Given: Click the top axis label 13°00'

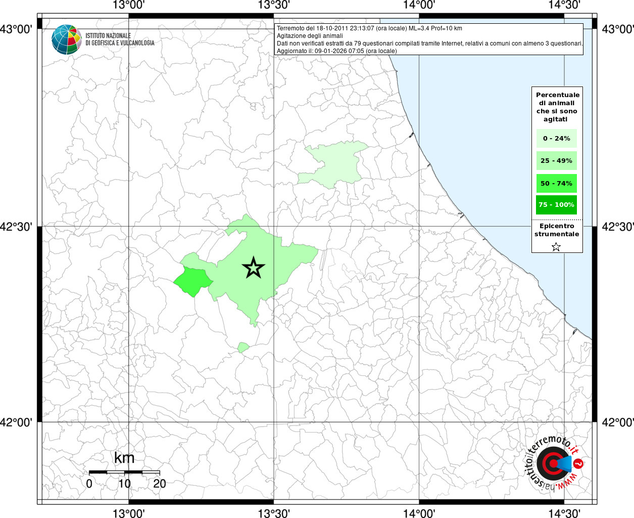Looking at the screenshot, I should [129, 5].
